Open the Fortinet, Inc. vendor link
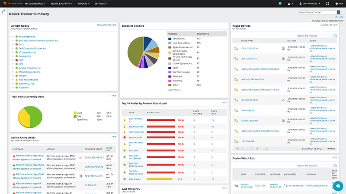Image resolution: width=346 pixels, height=194 pixels. 25,56
